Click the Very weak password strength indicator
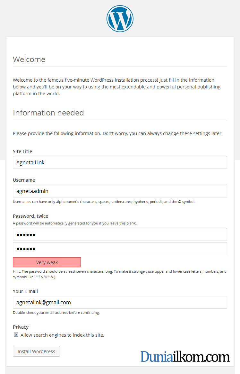Viewport: 240px width, 374px height. click(x=47, y=262)
